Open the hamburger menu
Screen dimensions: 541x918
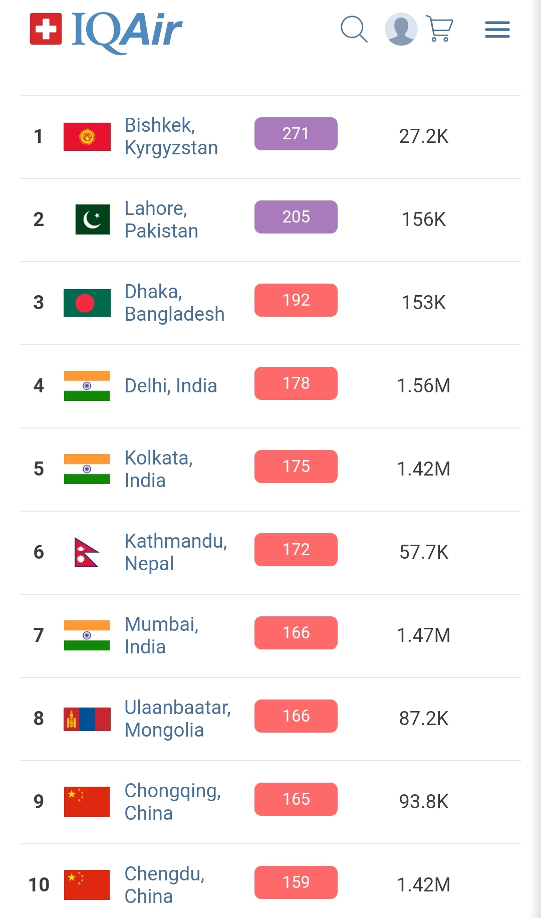click(x=497, y=30)
